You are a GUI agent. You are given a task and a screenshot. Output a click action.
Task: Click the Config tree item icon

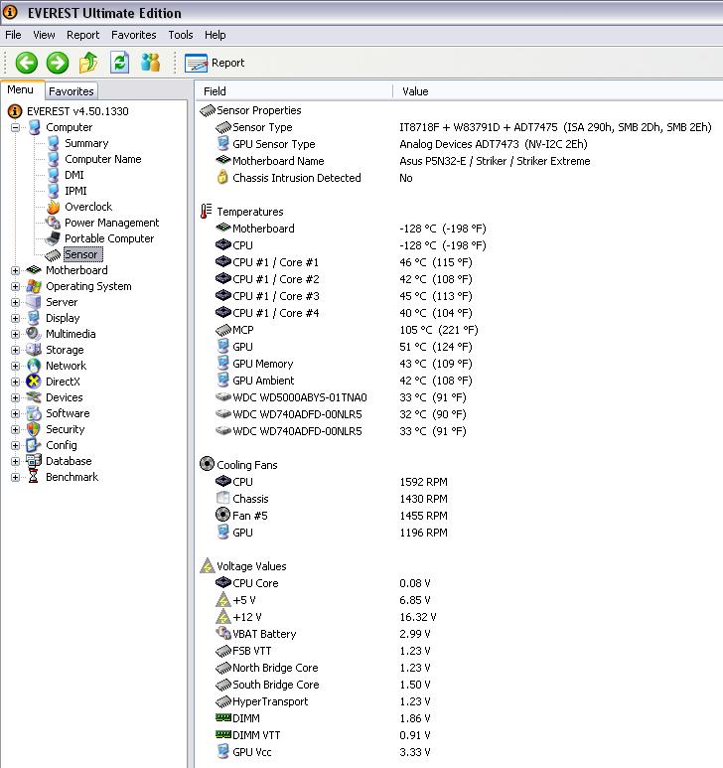coord(34,445)
